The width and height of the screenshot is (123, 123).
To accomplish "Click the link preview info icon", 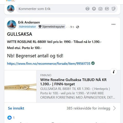I will tap(114, 72).
